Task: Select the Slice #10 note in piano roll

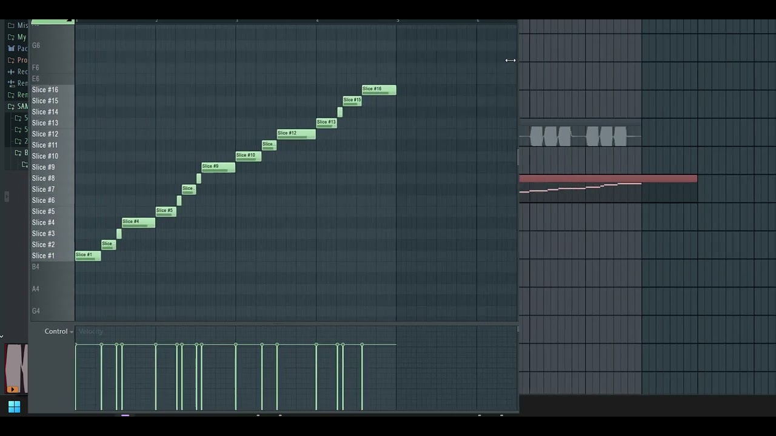Action: (249, 156)
